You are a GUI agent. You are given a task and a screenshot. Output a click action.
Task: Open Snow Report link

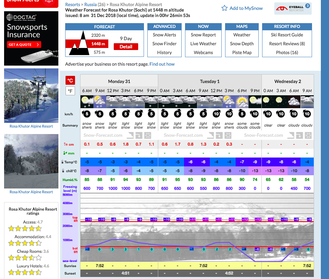pyautogui.click(x=203, y=35)
